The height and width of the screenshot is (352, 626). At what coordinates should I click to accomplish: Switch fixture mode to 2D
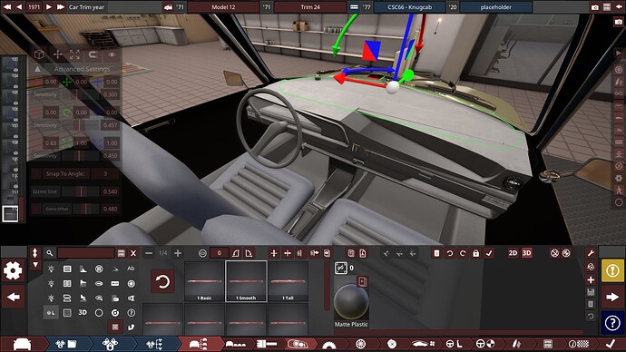tap(513, 253)
